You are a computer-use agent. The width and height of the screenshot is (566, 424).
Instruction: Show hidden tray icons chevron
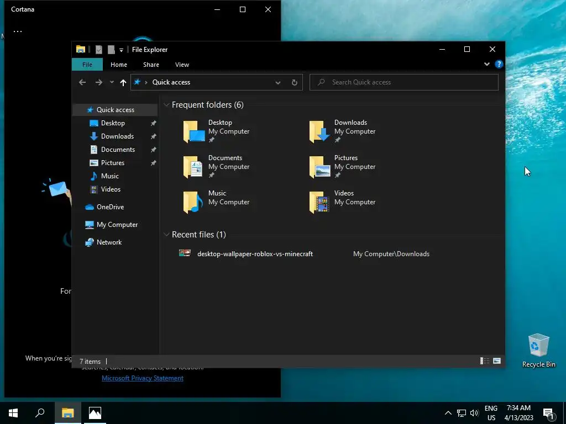(448, 413)
